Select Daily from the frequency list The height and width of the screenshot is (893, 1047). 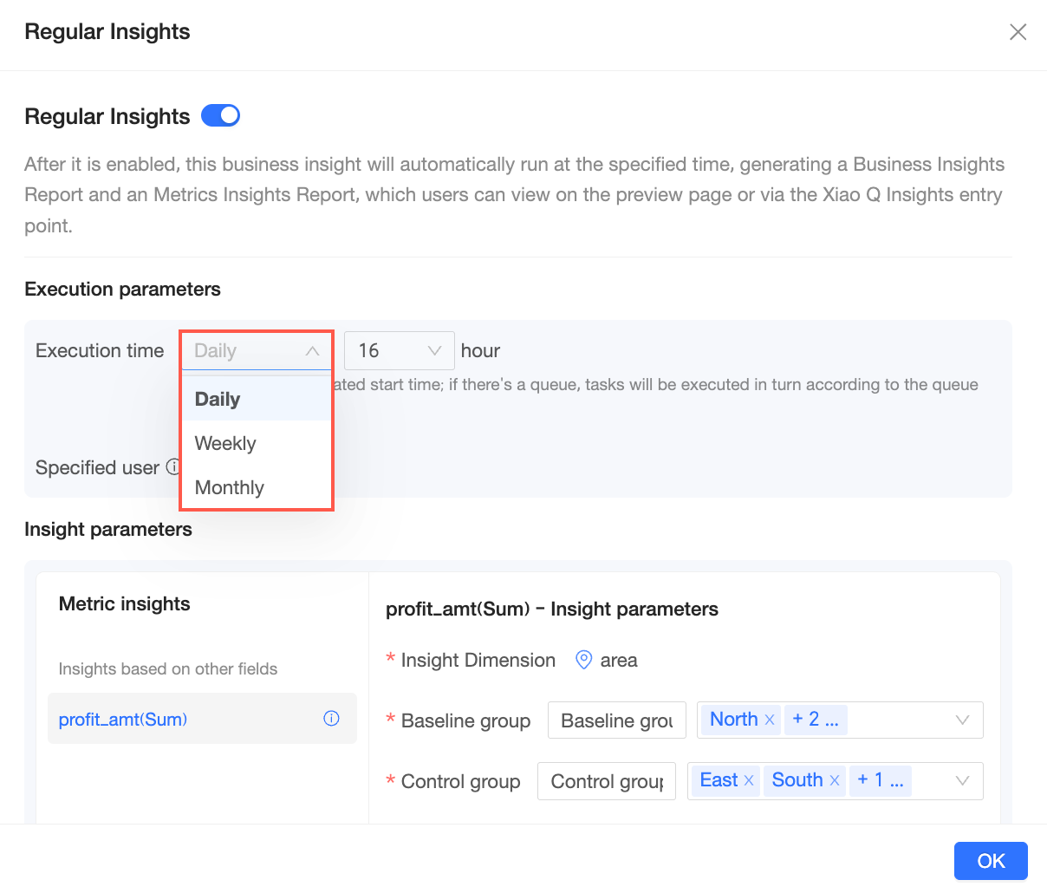pyautogui.click(x=218, y=399)
